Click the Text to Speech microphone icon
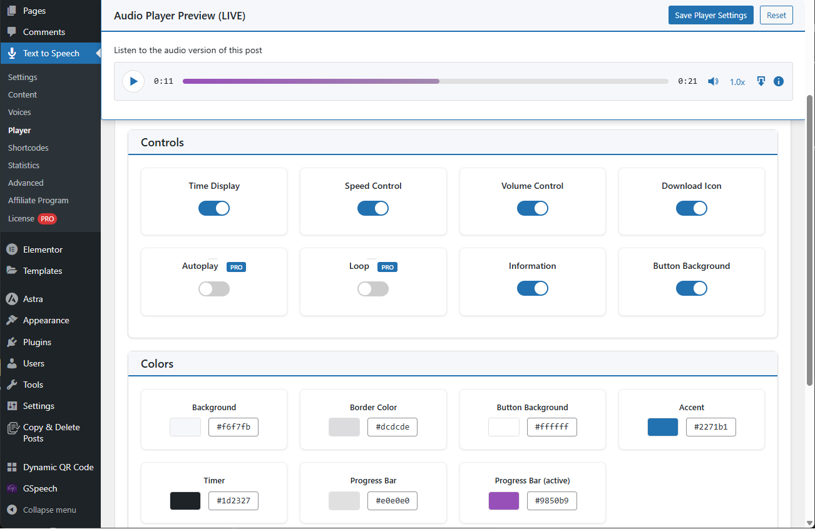This screenshot has height=529, width=815. [12, 53]
